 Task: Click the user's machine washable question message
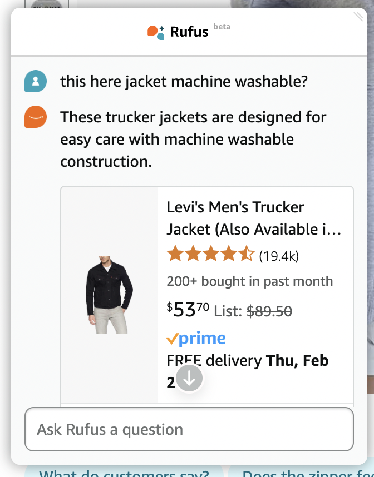(184, 82)
